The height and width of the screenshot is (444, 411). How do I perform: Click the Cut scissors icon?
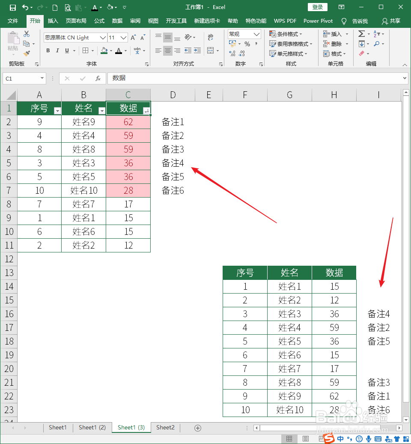click(26, 34)
